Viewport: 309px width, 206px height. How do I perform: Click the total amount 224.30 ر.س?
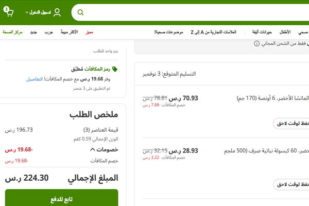(x=27, y=178)
